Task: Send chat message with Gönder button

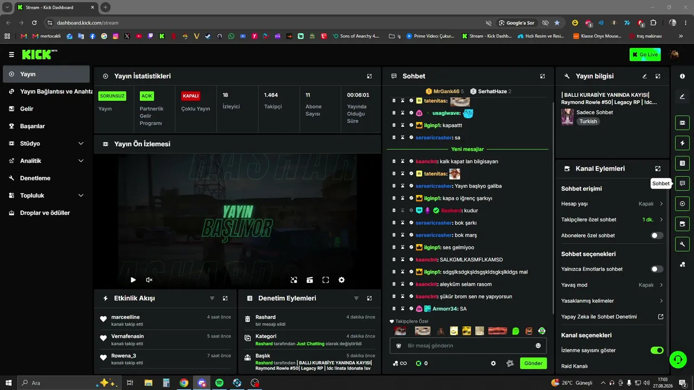Action: coord(533,363)
